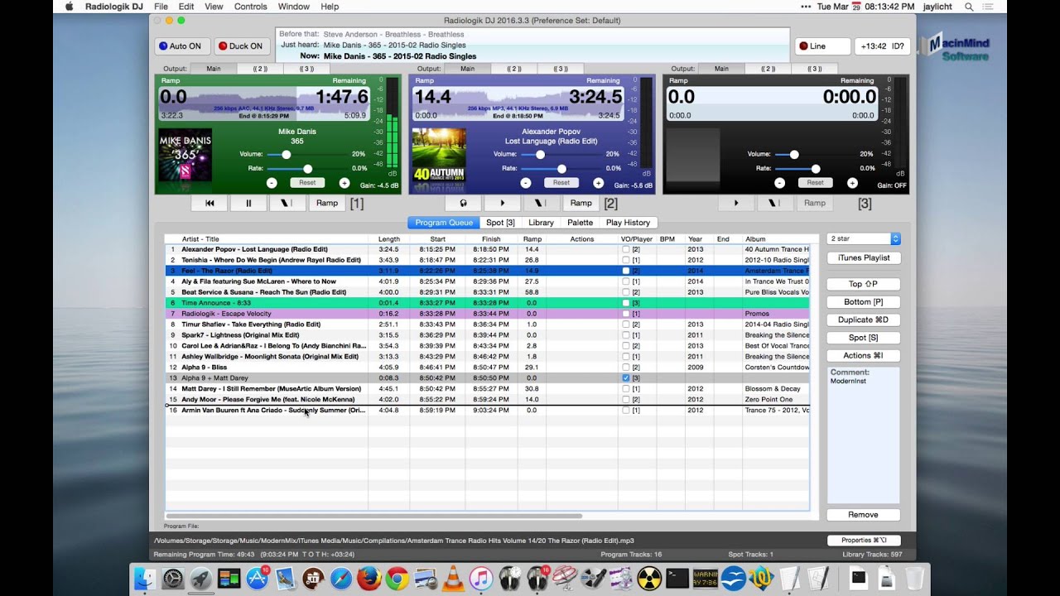This screenshot has height=596, width=1060.
Task: Switch to the Palette tab
Action: pyautogui.click(x=580, y=223)
